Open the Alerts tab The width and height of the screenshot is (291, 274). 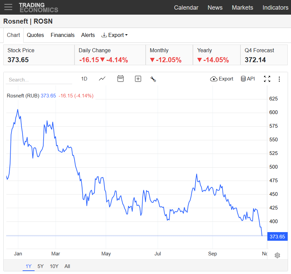click(88, 35)
